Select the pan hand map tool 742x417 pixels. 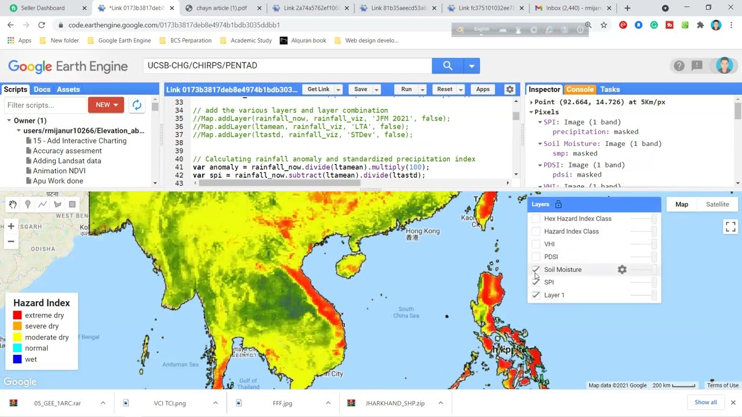click(x=13, y=204)
